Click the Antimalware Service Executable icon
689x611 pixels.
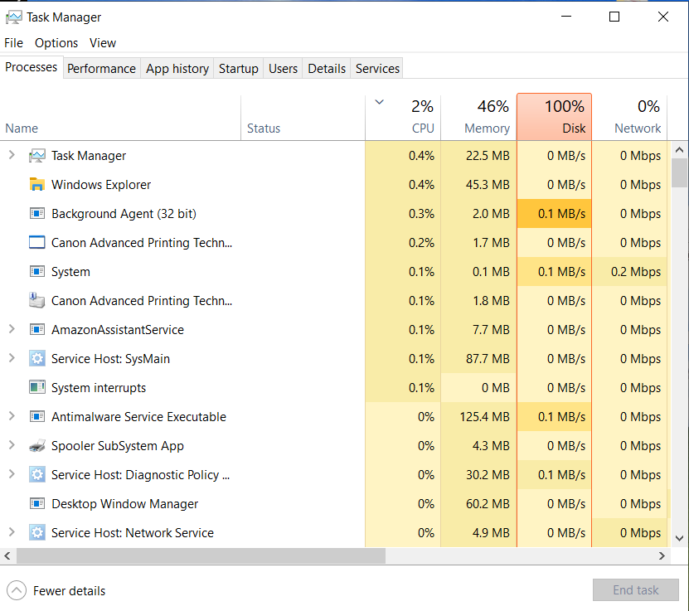37,416
